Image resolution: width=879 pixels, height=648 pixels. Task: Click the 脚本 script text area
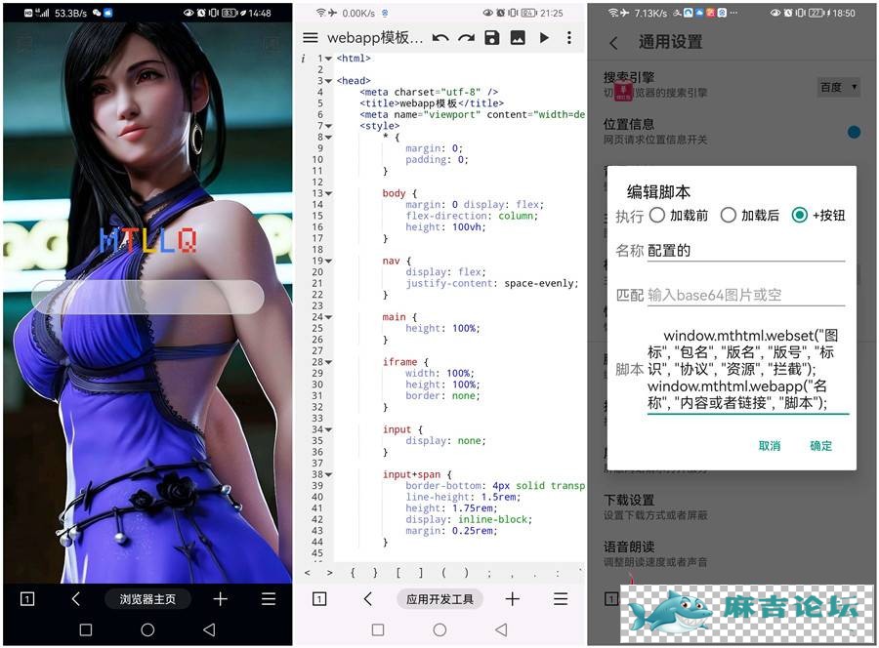748,369
